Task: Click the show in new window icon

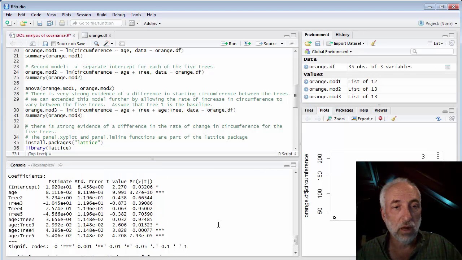Action: pyautogui.click(x=32, y=44)
